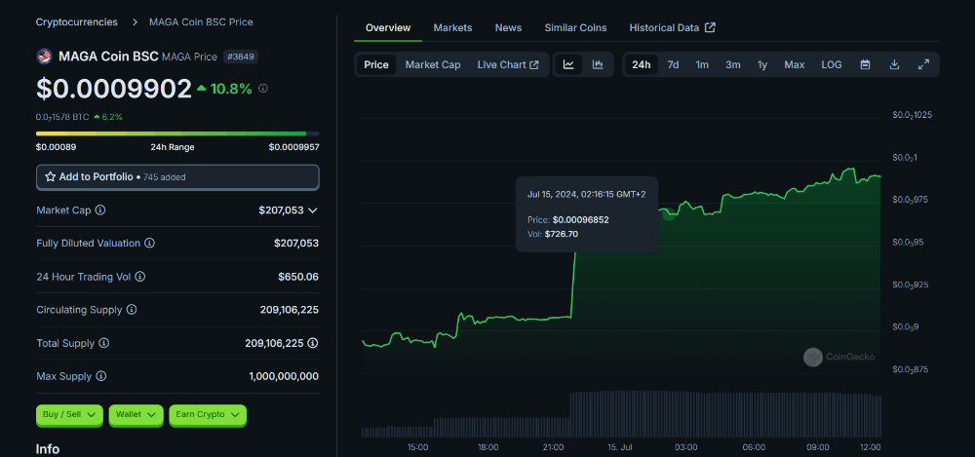
Task: Switch chart to Price mode
Action: [x=376, y=64]
